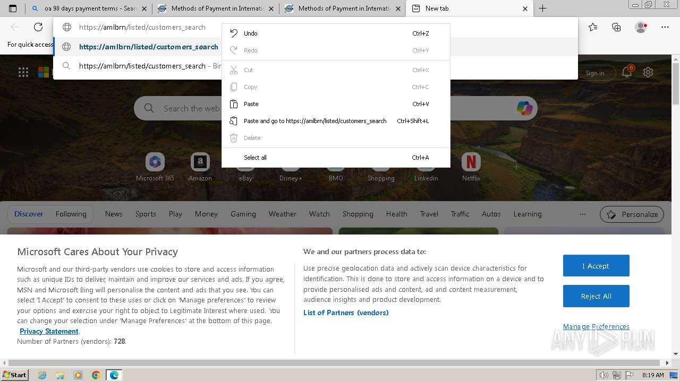Open the Traffic category
This screenshot has width=680, height=382.
[460, 214]
